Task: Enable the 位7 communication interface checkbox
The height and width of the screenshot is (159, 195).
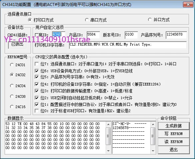Action: [x=37, y=64]
